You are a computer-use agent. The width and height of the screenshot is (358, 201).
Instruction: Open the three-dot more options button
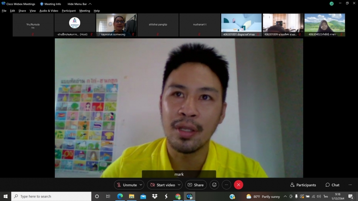(x=226, y=185)
